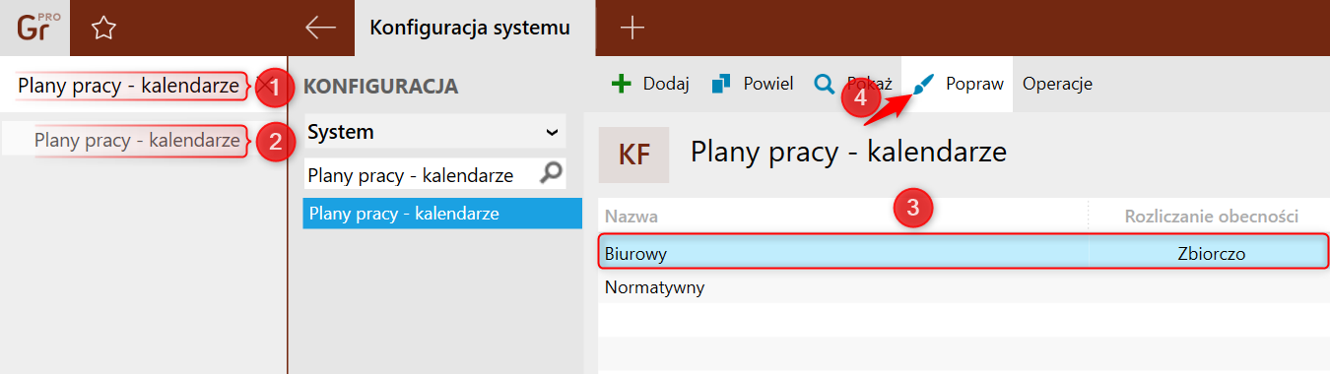Click the Powiel duplicate icon
1330x374 pixels.
(x=722, y=84)
